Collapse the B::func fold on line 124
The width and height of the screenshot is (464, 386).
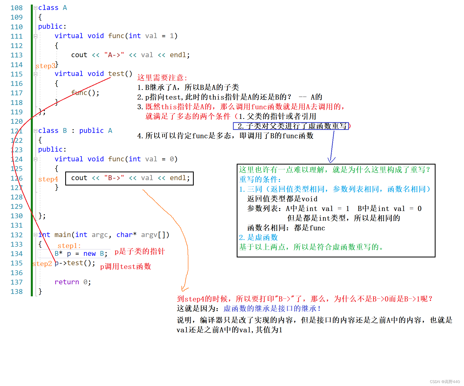coord(35,159)
